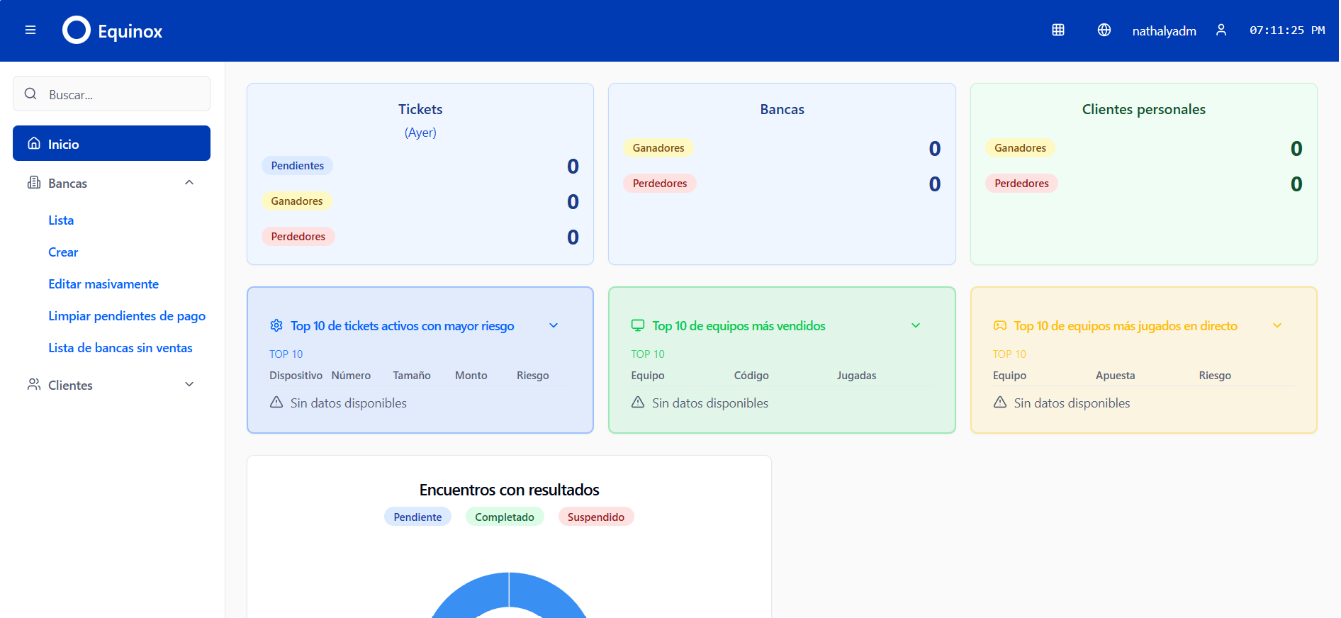Click the gamepad icon of live teams card
Screen dimensions: 1341x618
pos(1000,325)
